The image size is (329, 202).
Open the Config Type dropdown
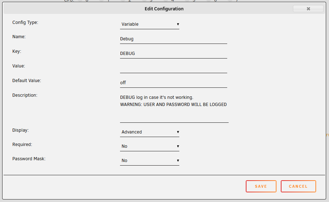click(x=150, y=24)
